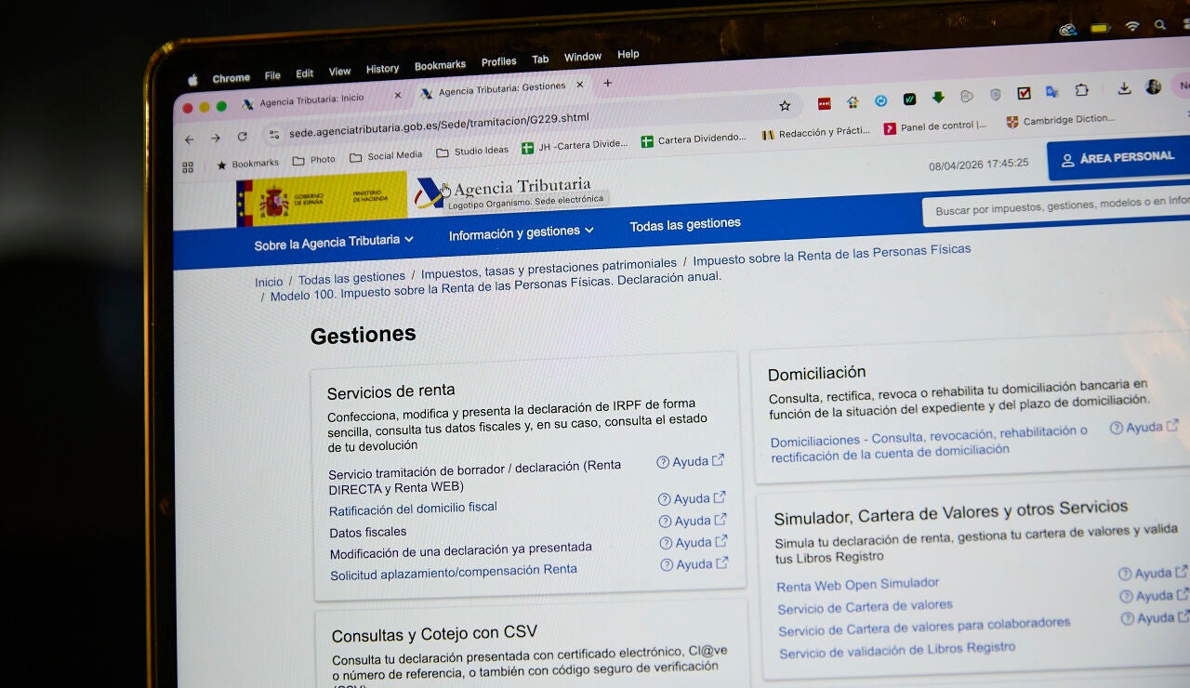The image size is (1190, 688).
Task: Click the reload page icon
Action: click(242, 135)
